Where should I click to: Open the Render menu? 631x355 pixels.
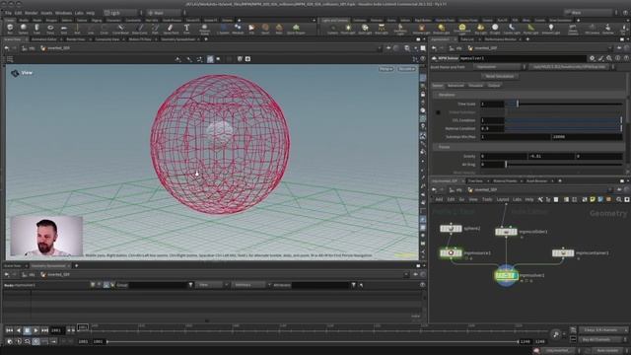(x=31, y=13)
